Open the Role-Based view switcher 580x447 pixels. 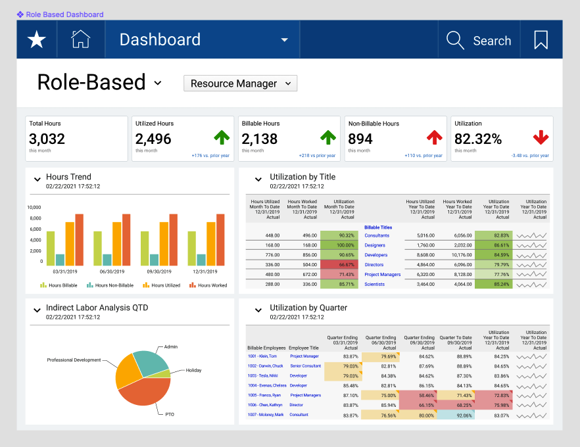click(158, 83)
